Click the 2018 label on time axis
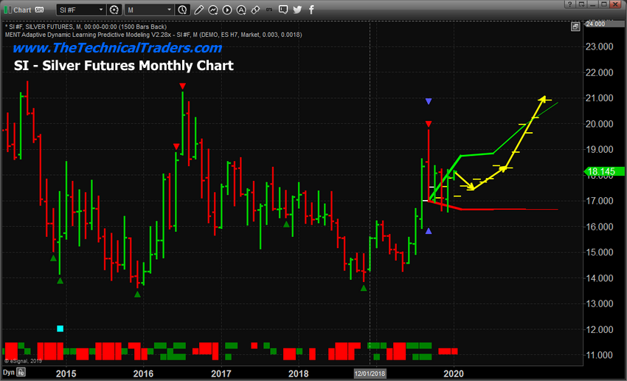The width and height of the screenshot is (627, 381). tap(298, 374)
